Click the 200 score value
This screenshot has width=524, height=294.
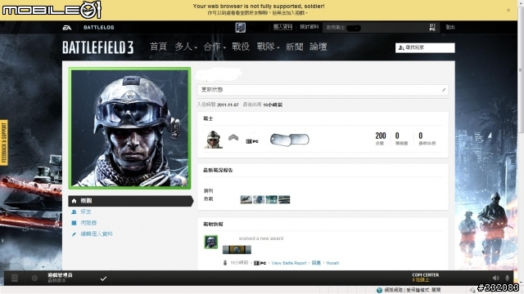380,136
